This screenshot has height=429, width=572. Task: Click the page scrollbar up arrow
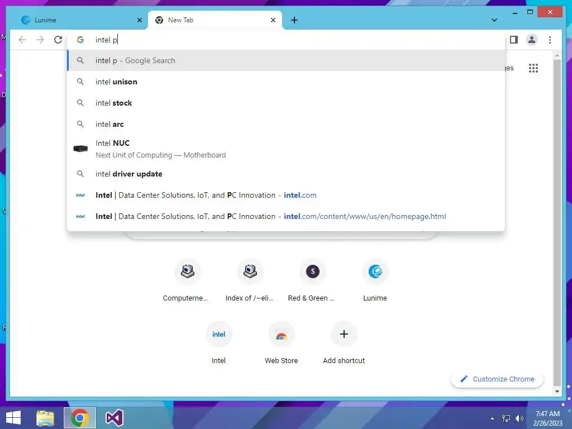pos(557,55)
